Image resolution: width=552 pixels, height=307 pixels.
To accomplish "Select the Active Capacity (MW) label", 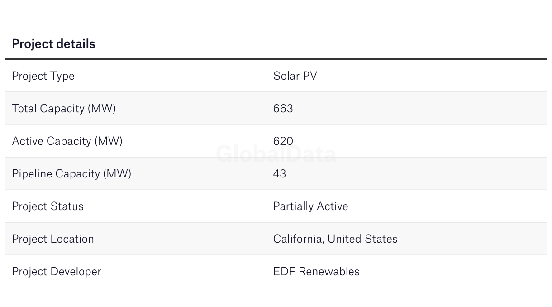I will tap(67, 141).
